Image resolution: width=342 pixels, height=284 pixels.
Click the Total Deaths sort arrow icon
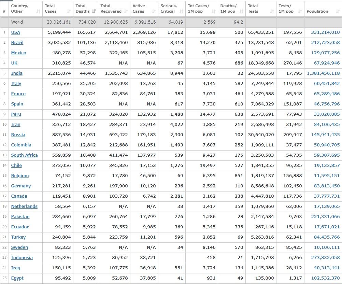pyautogui.click(x=93, y=12)
